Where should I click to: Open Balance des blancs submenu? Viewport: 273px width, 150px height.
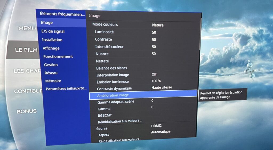coord(112,68)
